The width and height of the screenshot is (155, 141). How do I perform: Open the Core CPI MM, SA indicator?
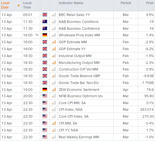pos(72,103)
